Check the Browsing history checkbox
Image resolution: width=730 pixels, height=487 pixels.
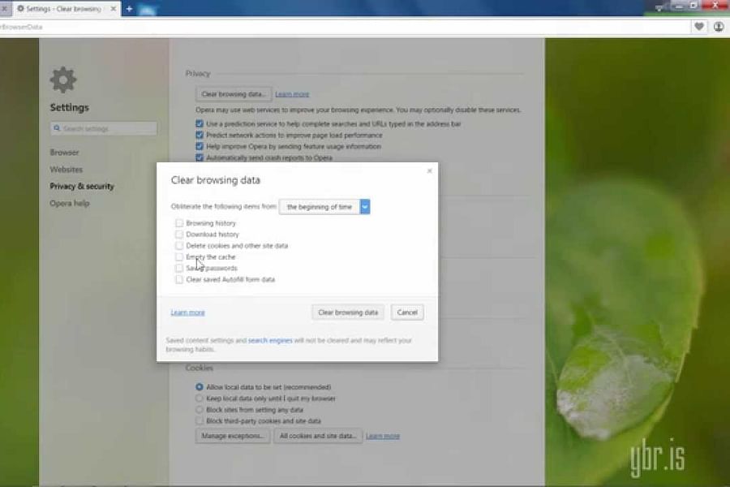[x=179, y=222]
